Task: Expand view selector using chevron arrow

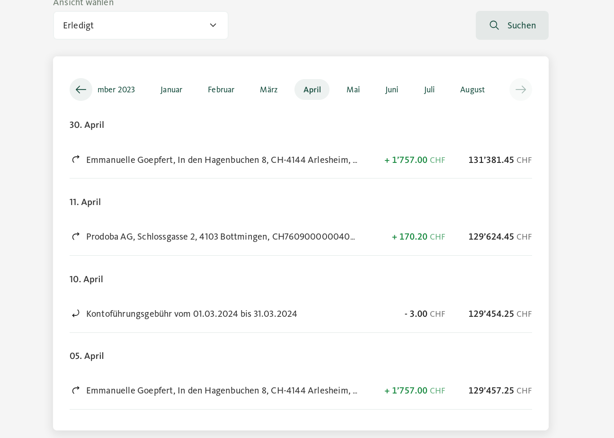Action: coord(213,25)
